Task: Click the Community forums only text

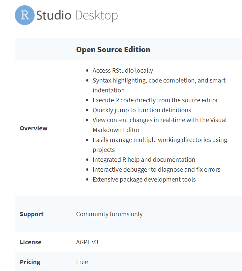Action: 109,214
